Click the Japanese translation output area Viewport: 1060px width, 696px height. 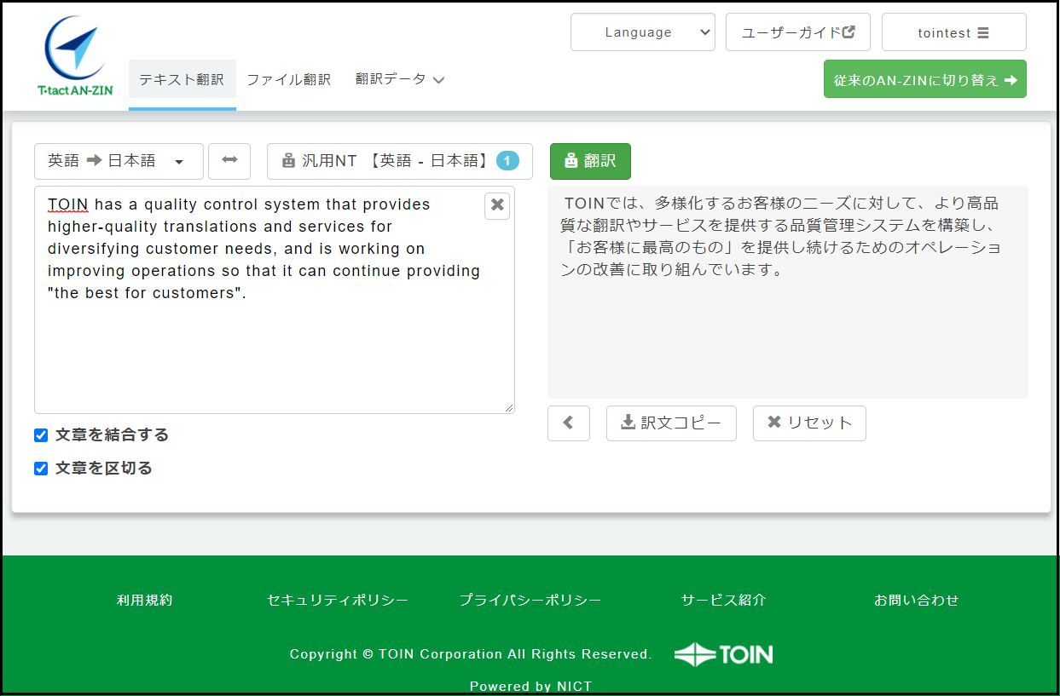[788, 292]
